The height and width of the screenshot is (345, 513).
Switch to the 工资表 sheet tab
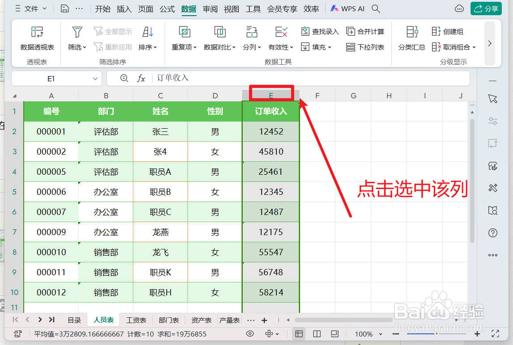(136, 320)
